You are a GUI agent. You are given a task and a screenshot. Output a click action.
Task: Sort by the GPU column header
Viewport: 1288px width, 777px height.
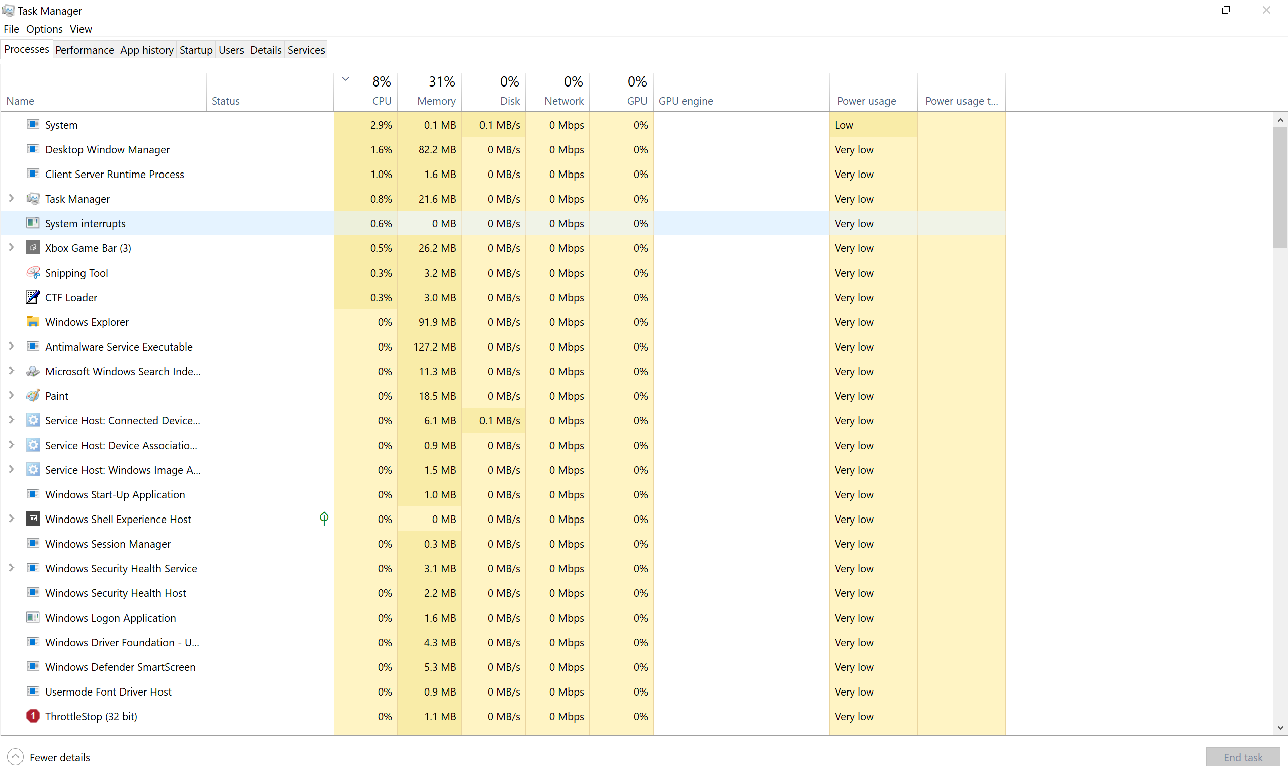point(621,91)
